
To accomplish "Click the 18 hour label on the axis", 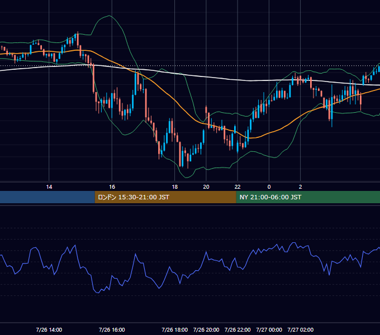I will click(x=175, y=187).
